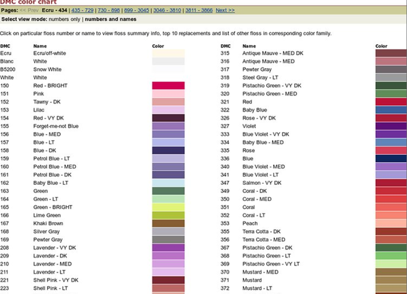Click the swatch for 208 Lavender - VY DK

click(168, 248)
